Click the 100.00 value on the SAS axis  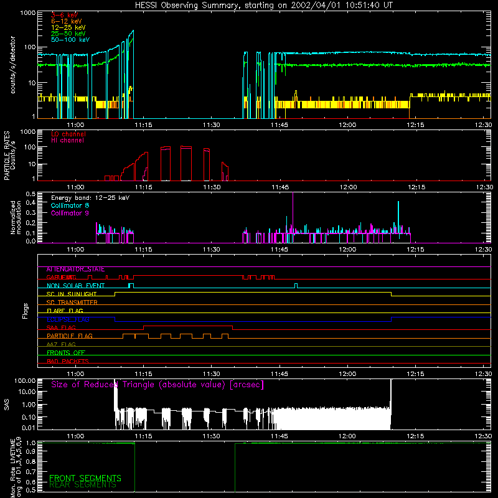coord(25,381)
